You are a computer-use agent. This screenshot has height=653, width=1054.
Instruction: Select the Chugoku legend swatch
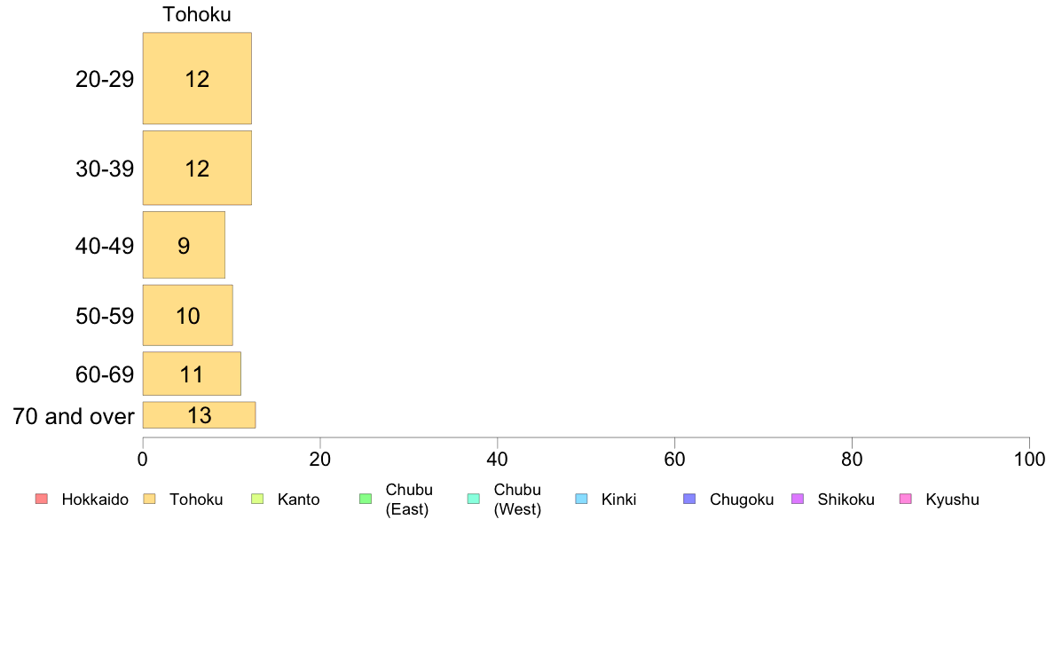click(x=689, y=499)
